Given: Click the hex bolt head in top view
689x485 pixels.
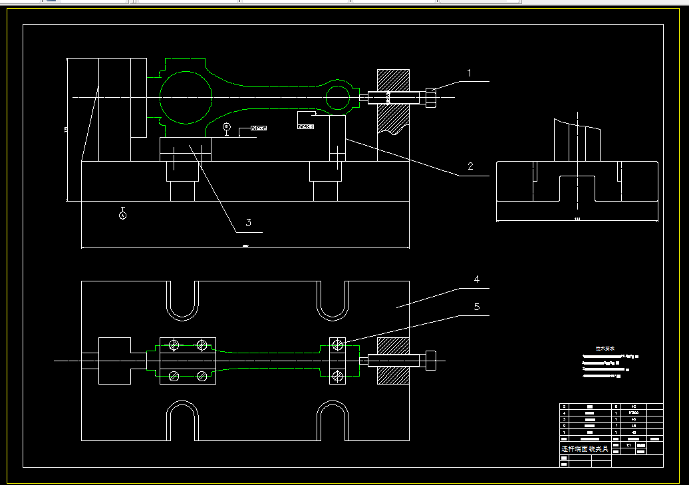Looking at the screenshot, I should tap(431, 98).
